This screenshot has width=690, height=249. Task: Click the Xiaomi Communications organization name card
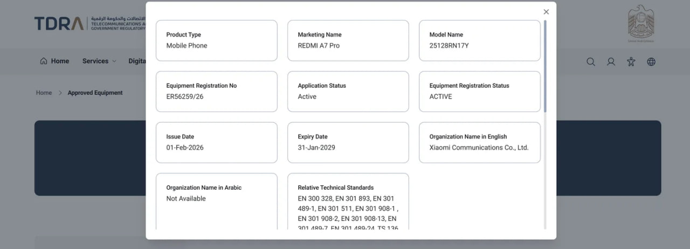coord(479,142)
